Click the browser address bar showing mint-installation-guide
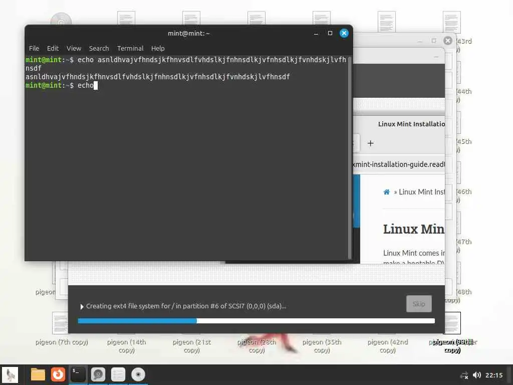The height and width of the screenshot is (385, 513). click(399, 164)
